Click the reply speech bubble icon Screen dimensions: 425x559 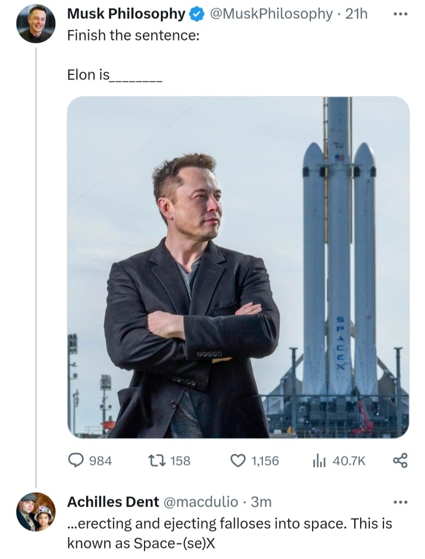coord(76,461)
